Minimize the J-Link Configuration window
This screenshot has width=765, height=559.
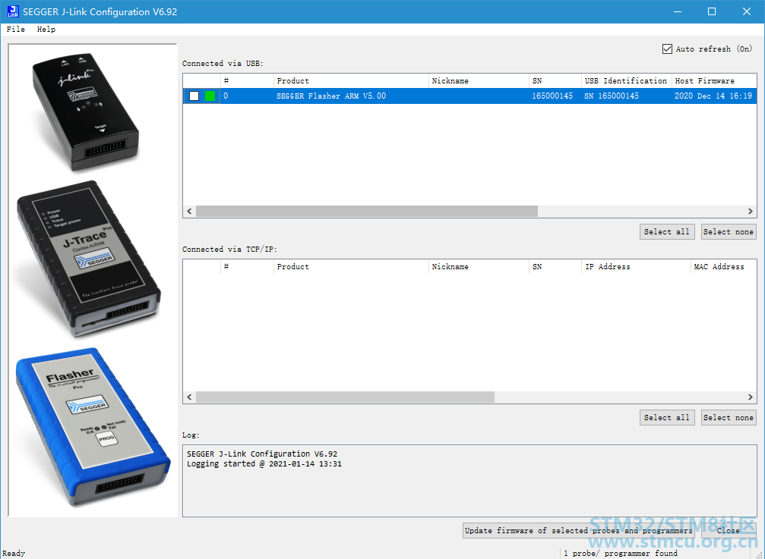point(677,11)
